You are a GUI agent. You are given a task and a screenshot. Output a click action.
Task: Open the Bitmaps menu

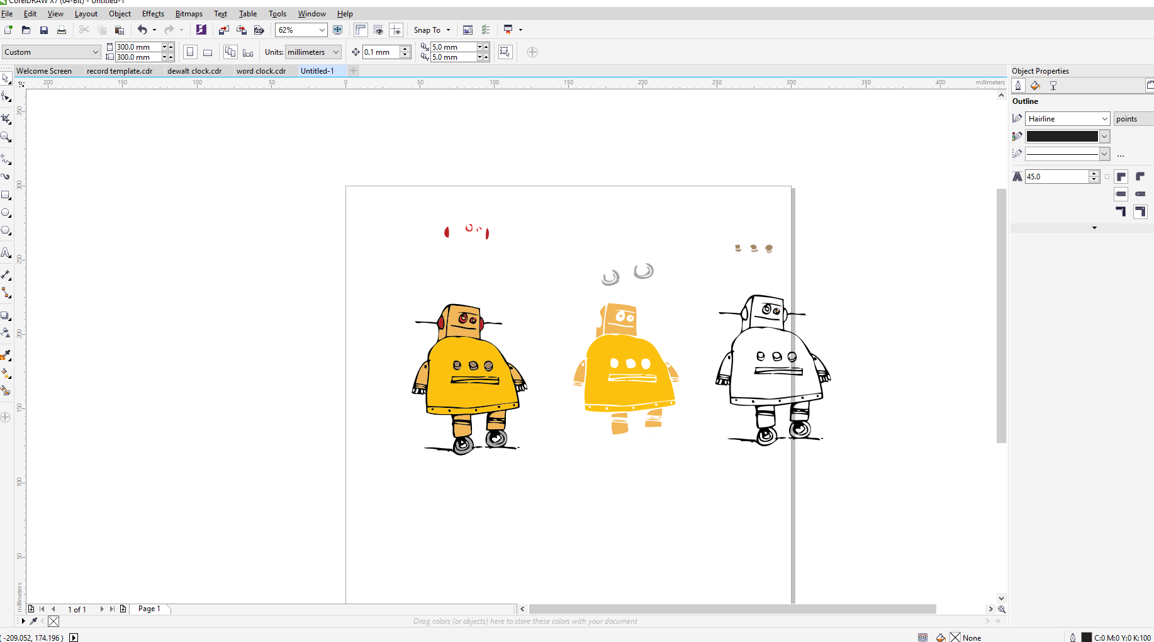pyautogui.click(x=189, y=14)
